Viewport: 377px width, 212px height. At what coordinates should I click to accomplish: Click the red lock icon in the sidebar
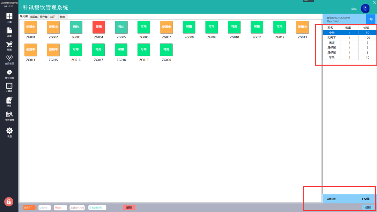point(9,202)
